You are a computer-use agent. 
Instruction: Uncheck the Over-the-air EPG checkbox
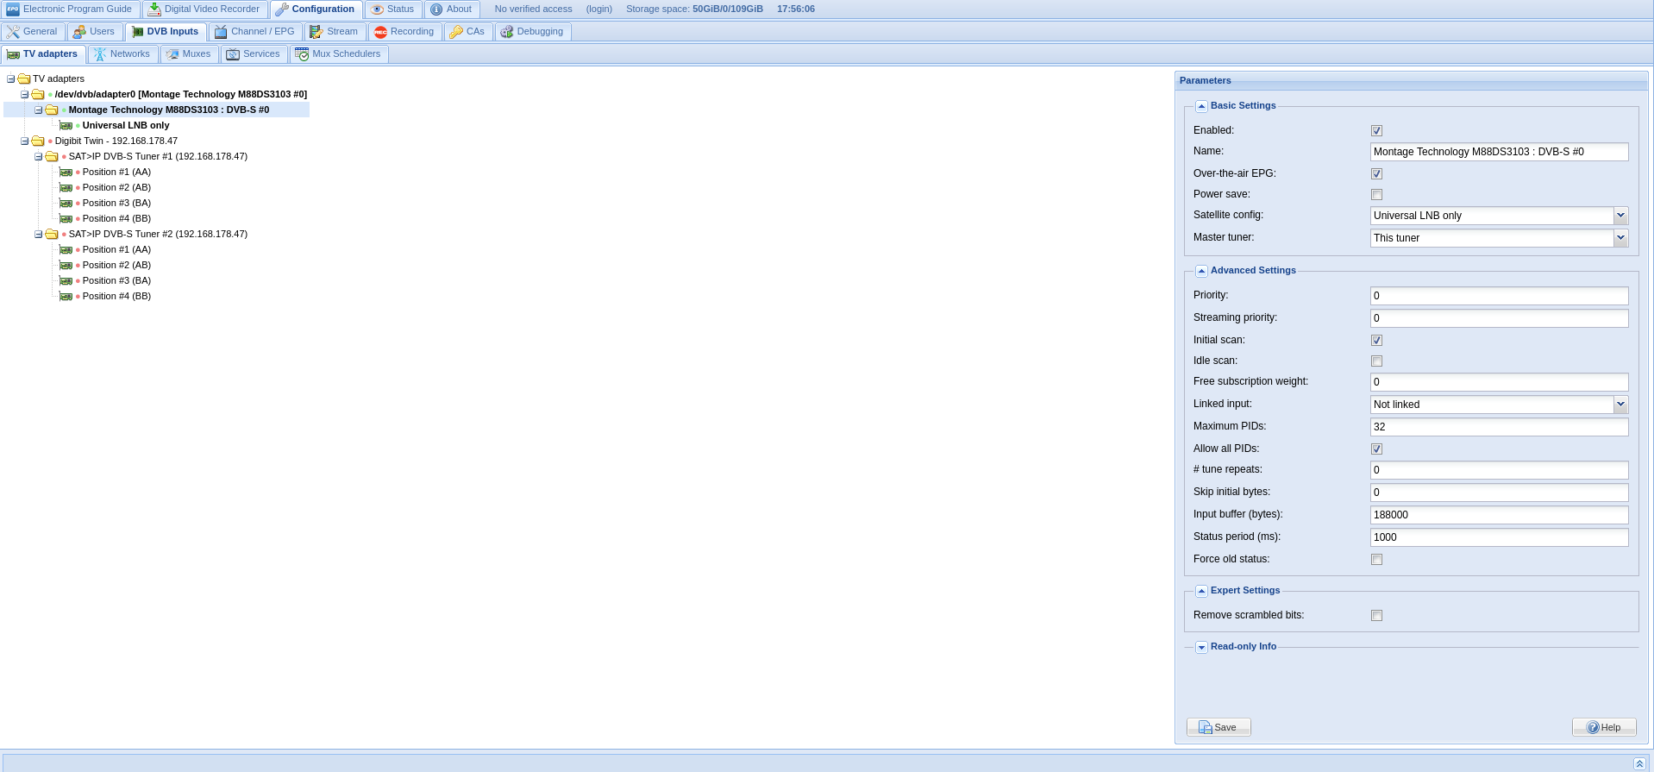click(x=1376, y=174)
